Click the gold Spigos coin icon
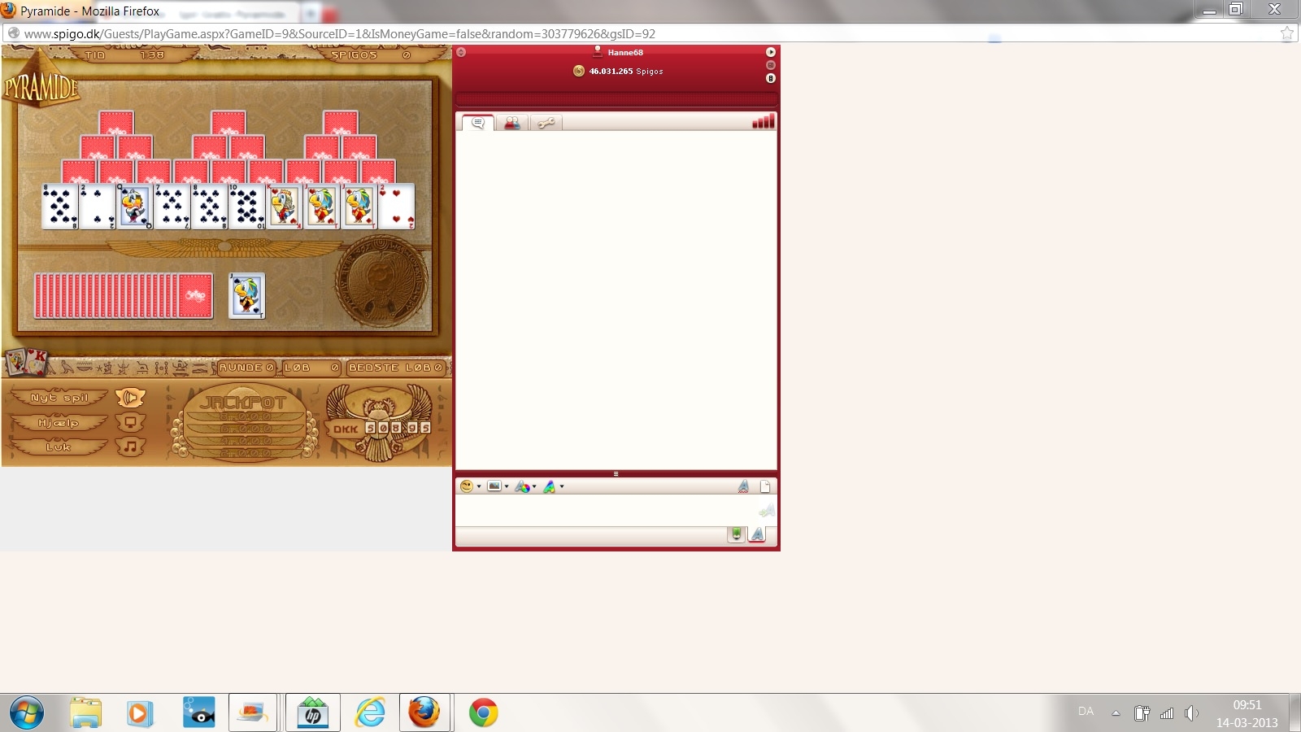Viewport: 1301px width, 732px height. 579,71
